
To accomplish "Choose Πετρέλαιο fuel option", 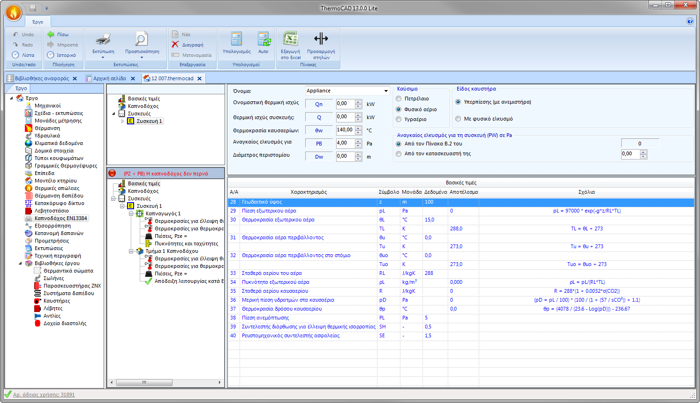I will point(399,99).
